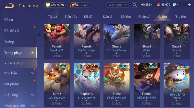Click the golden back arrow icon
Screen dimensions: 194x108
point(9,6)
